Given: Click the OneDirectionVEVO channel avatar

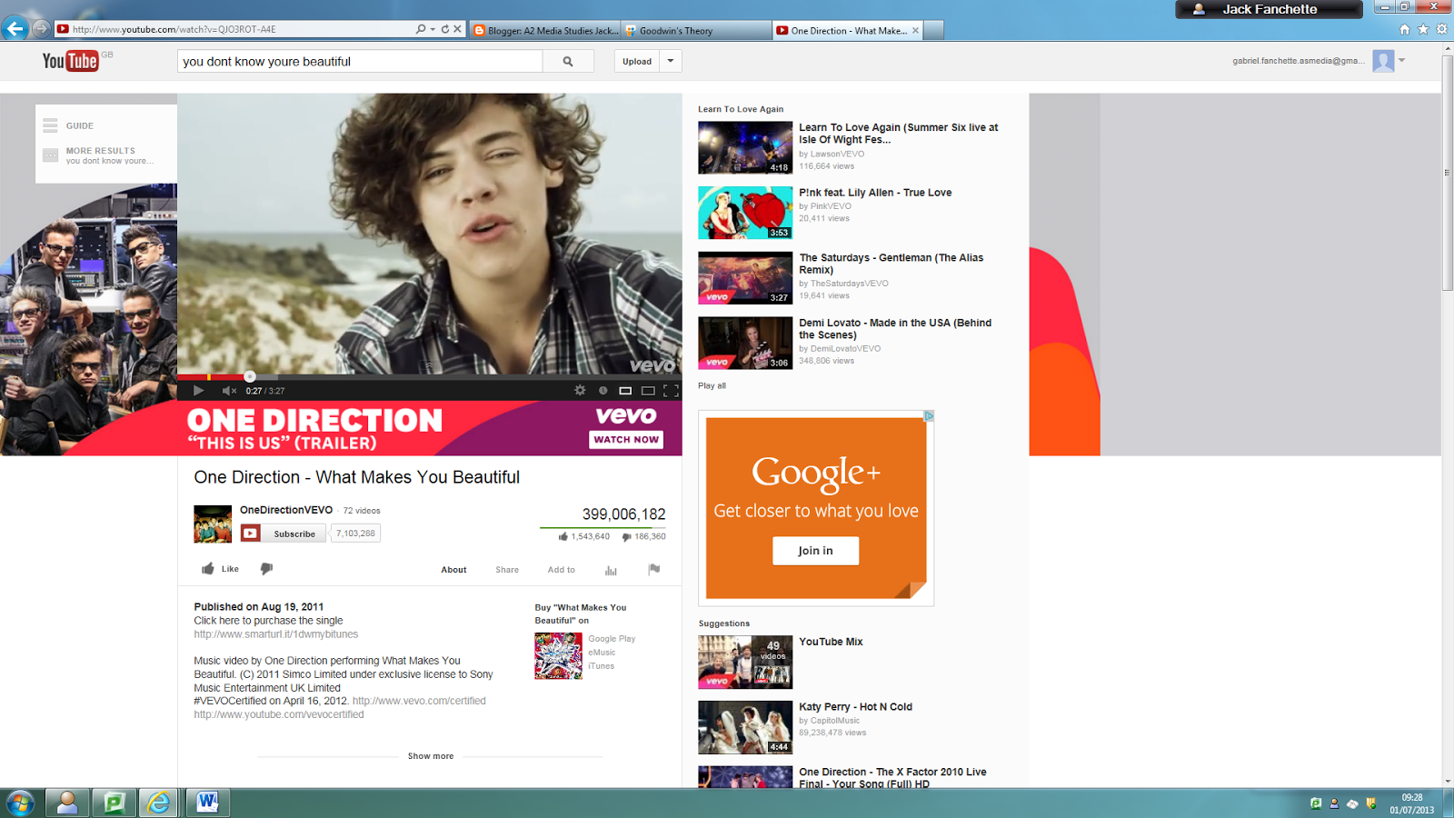Looking at the screenshot, I should click(x=213, y=524).
